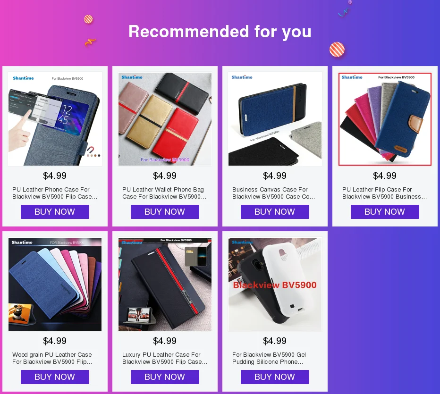Click BUY NOW for PU Leather Wallet Phone Bag
The height and width of the screenshot is (394, 440).
point(165,212)
